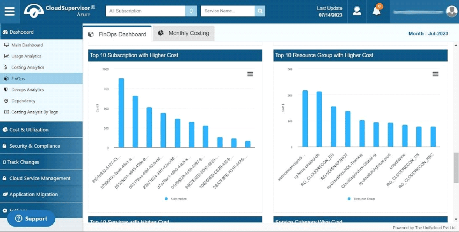The width and height of the screenshot is (459, 232).
Task: Click the scrollbar up arrow
Action: coord(456,45)
